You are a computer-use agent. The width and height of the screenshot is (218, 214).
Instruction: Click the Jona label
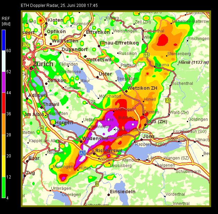click(x=148, y=136)
